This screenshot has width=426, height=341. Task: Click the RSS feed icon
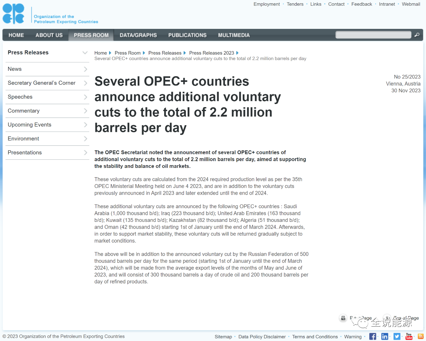pyautogui.click(x=420, y=336)
